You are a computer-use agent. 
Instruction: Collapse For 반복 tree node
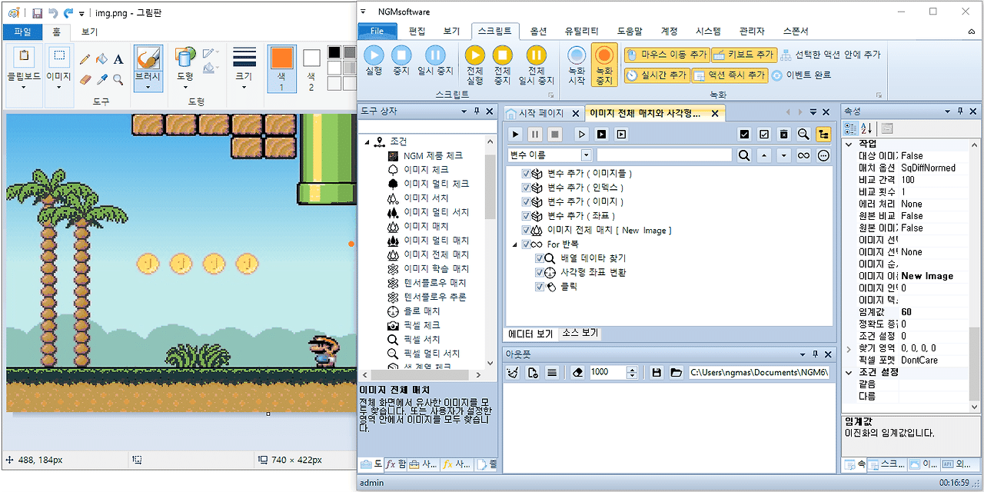click(x=514, y=244)
